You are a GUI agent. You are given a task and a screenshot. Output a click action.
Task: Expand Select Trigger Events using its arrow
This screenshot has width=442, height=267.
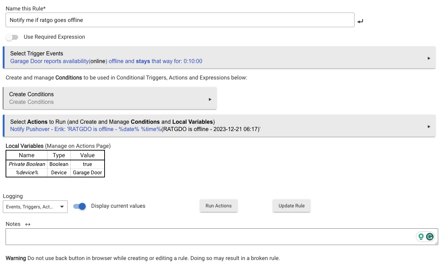(429, 58)
